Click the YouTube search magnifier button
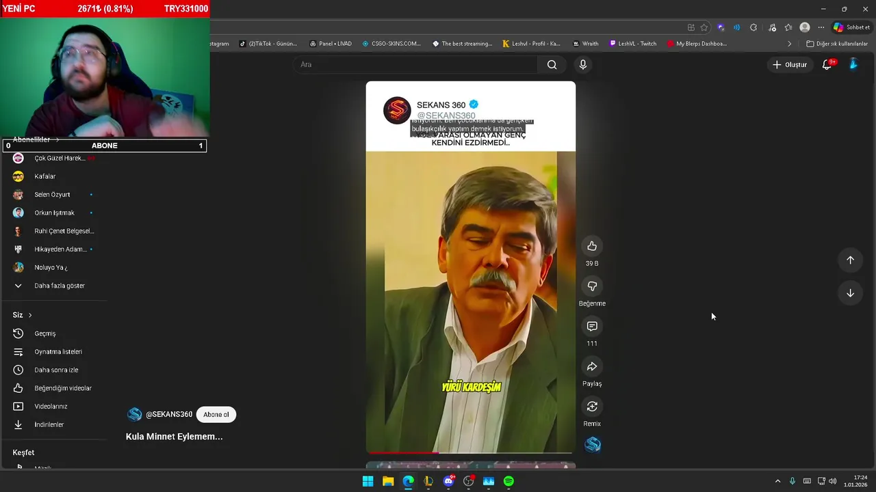 coord(552,64)
